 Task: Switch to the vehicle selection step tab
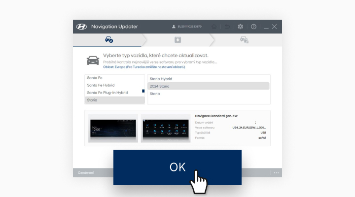(x=109, y=39)
